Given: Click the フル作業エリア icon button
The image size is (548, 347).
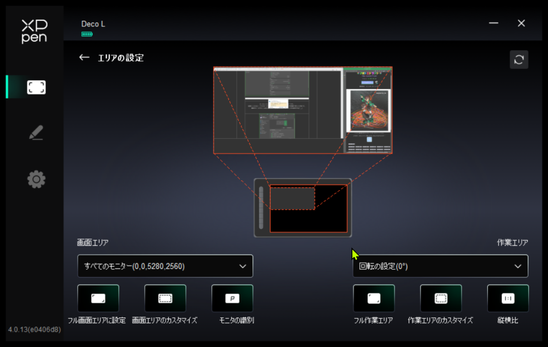Looking at the screenshot, I should pos(374,298).
